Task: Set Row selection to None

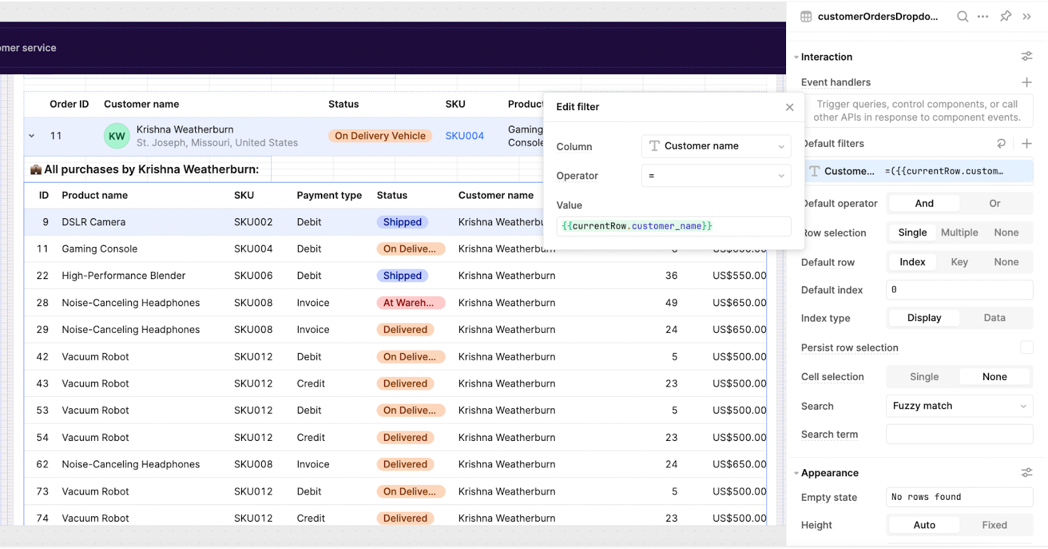Action: click(x=1006, y=233)
